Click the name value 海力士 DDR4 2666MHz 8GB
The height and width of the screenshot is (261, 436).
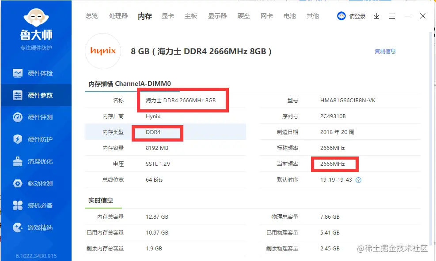coord(181,101)
